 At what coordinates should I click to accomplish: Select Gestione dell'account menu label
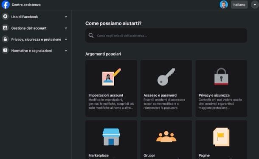29,28
